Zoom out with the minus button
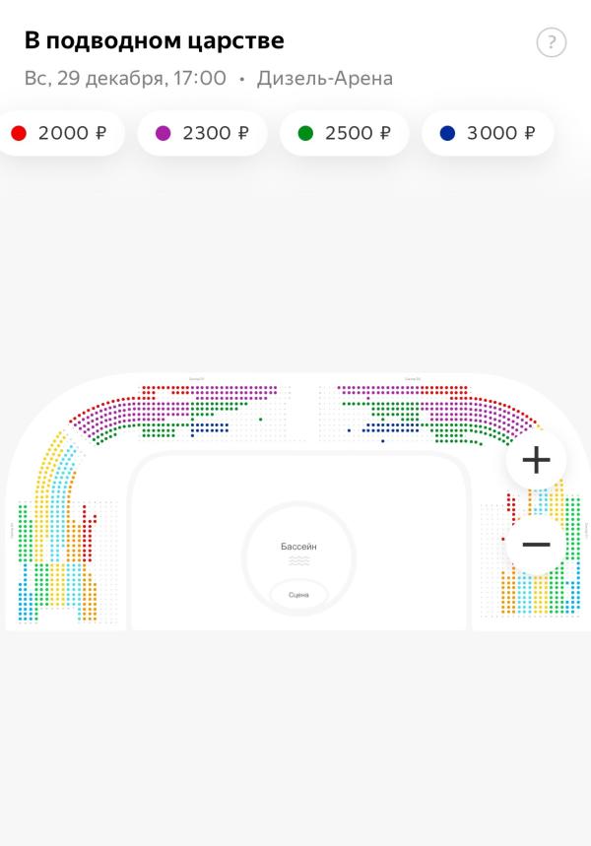The width and height of the screenshot is (591, 846). (536, 545)
